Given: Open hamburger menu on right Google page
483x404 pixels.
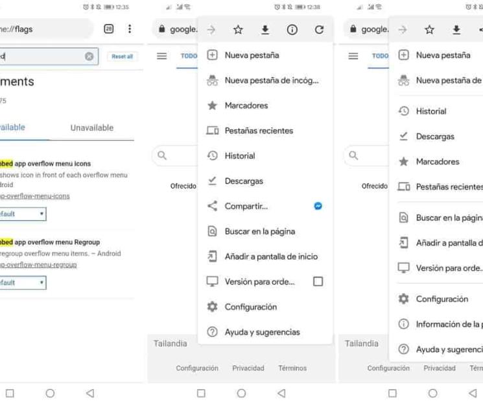Looking at the screenshot, I should (353, 56).
